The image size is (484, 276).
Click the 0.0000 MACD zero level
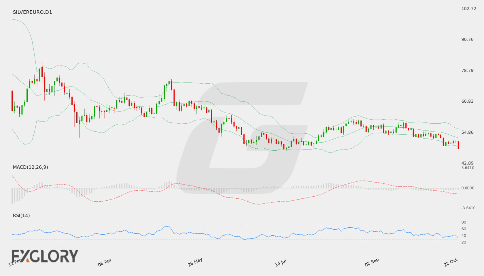[x=468, y=188]
